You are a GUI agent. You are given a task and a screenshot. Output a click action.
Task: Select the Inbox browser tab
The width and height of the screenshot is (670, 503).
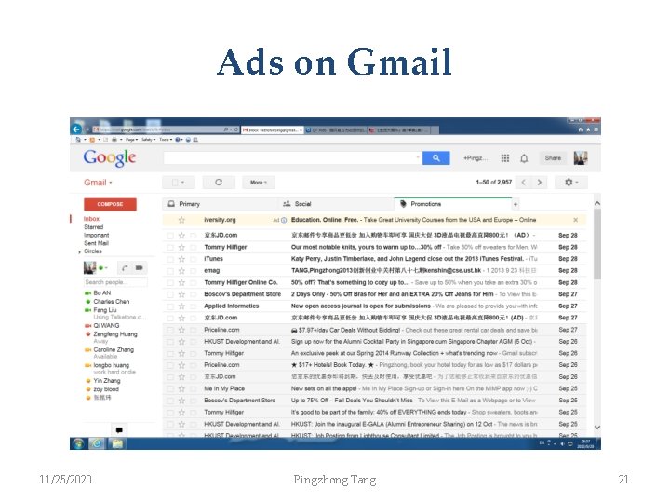(x=272, y=129)
